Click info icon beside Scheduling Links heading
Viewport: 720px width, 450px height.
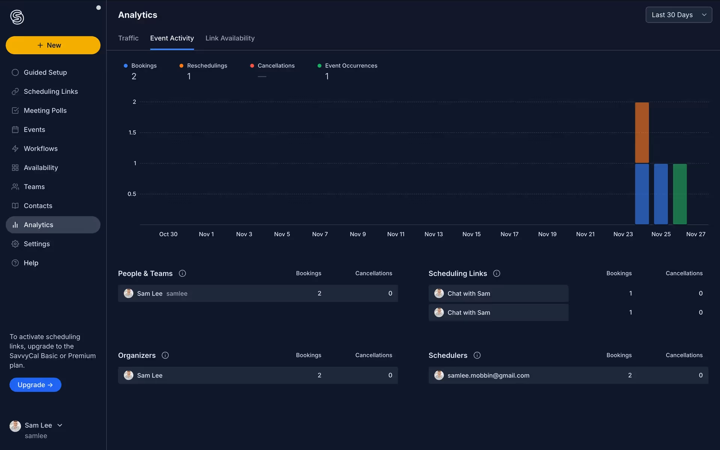(496, 273)
